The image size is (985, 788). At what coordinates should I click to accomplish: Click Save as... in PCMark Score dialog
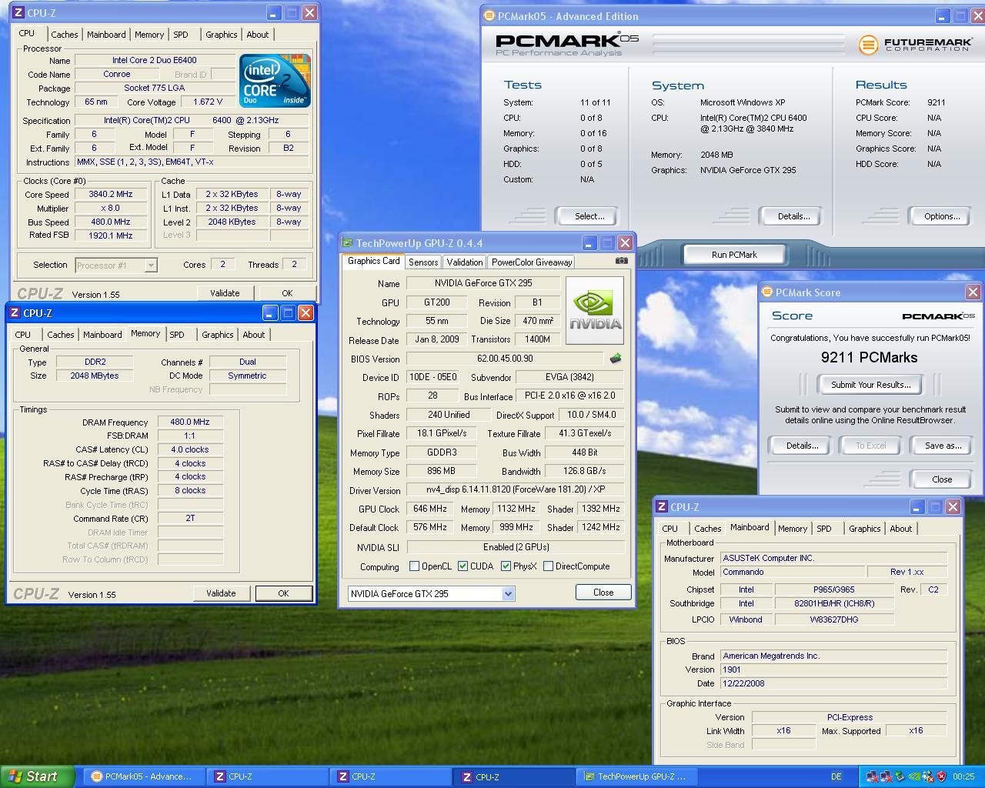pos(943,446)
